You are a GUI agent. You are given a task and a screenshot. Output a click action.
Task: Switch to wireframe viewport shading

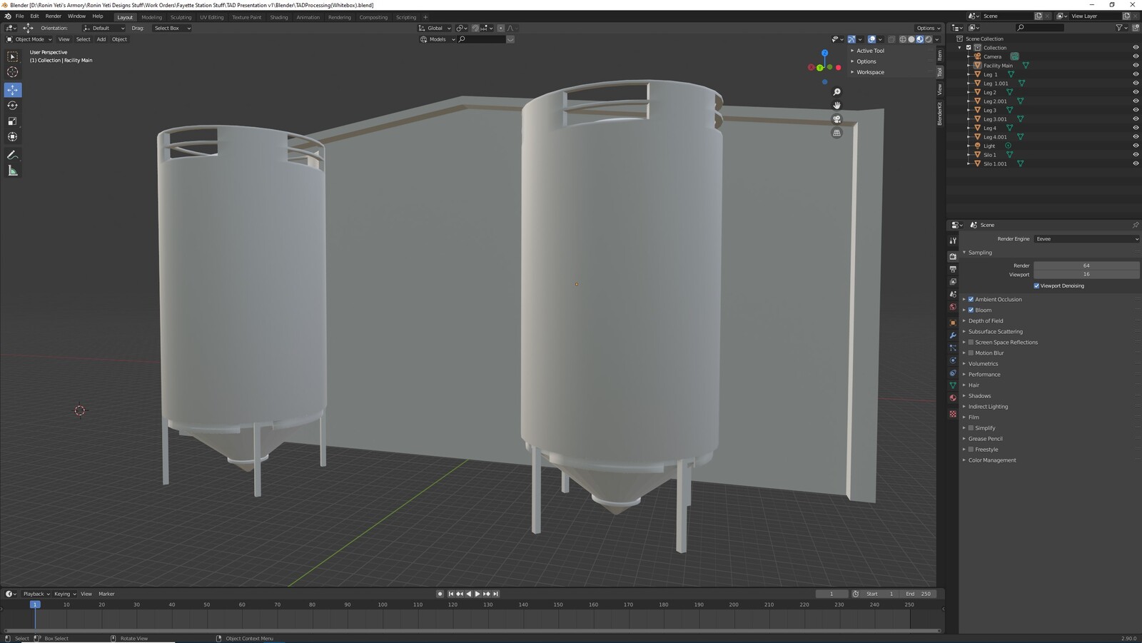(903, 39)
